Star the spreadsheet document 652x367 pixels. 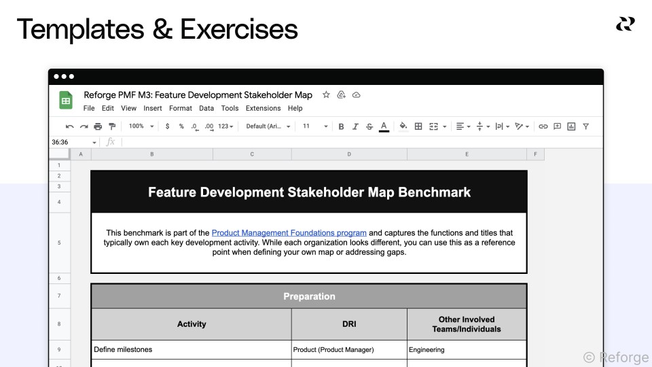tap(326, 95)
